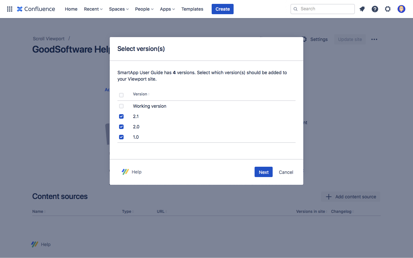Image resolution: width=413 pixels, height=258 pixels.
Task: Open the help question mark icon
Action: point(375,9)
